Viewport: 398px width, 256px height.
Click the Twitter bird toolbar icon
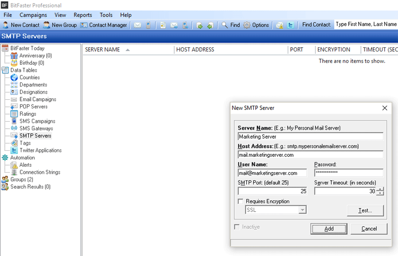[290, 25]
